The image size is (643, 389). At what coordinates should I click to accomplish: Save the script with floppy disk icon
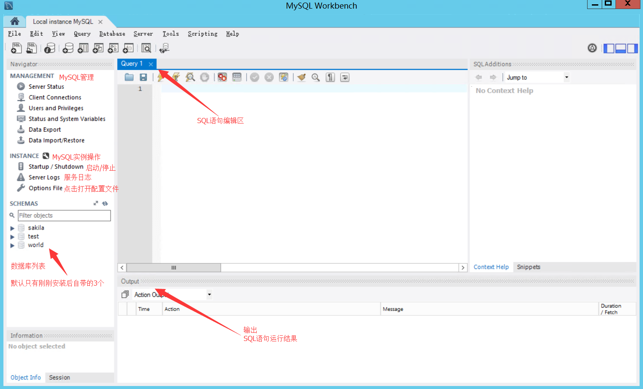[144, 77]
